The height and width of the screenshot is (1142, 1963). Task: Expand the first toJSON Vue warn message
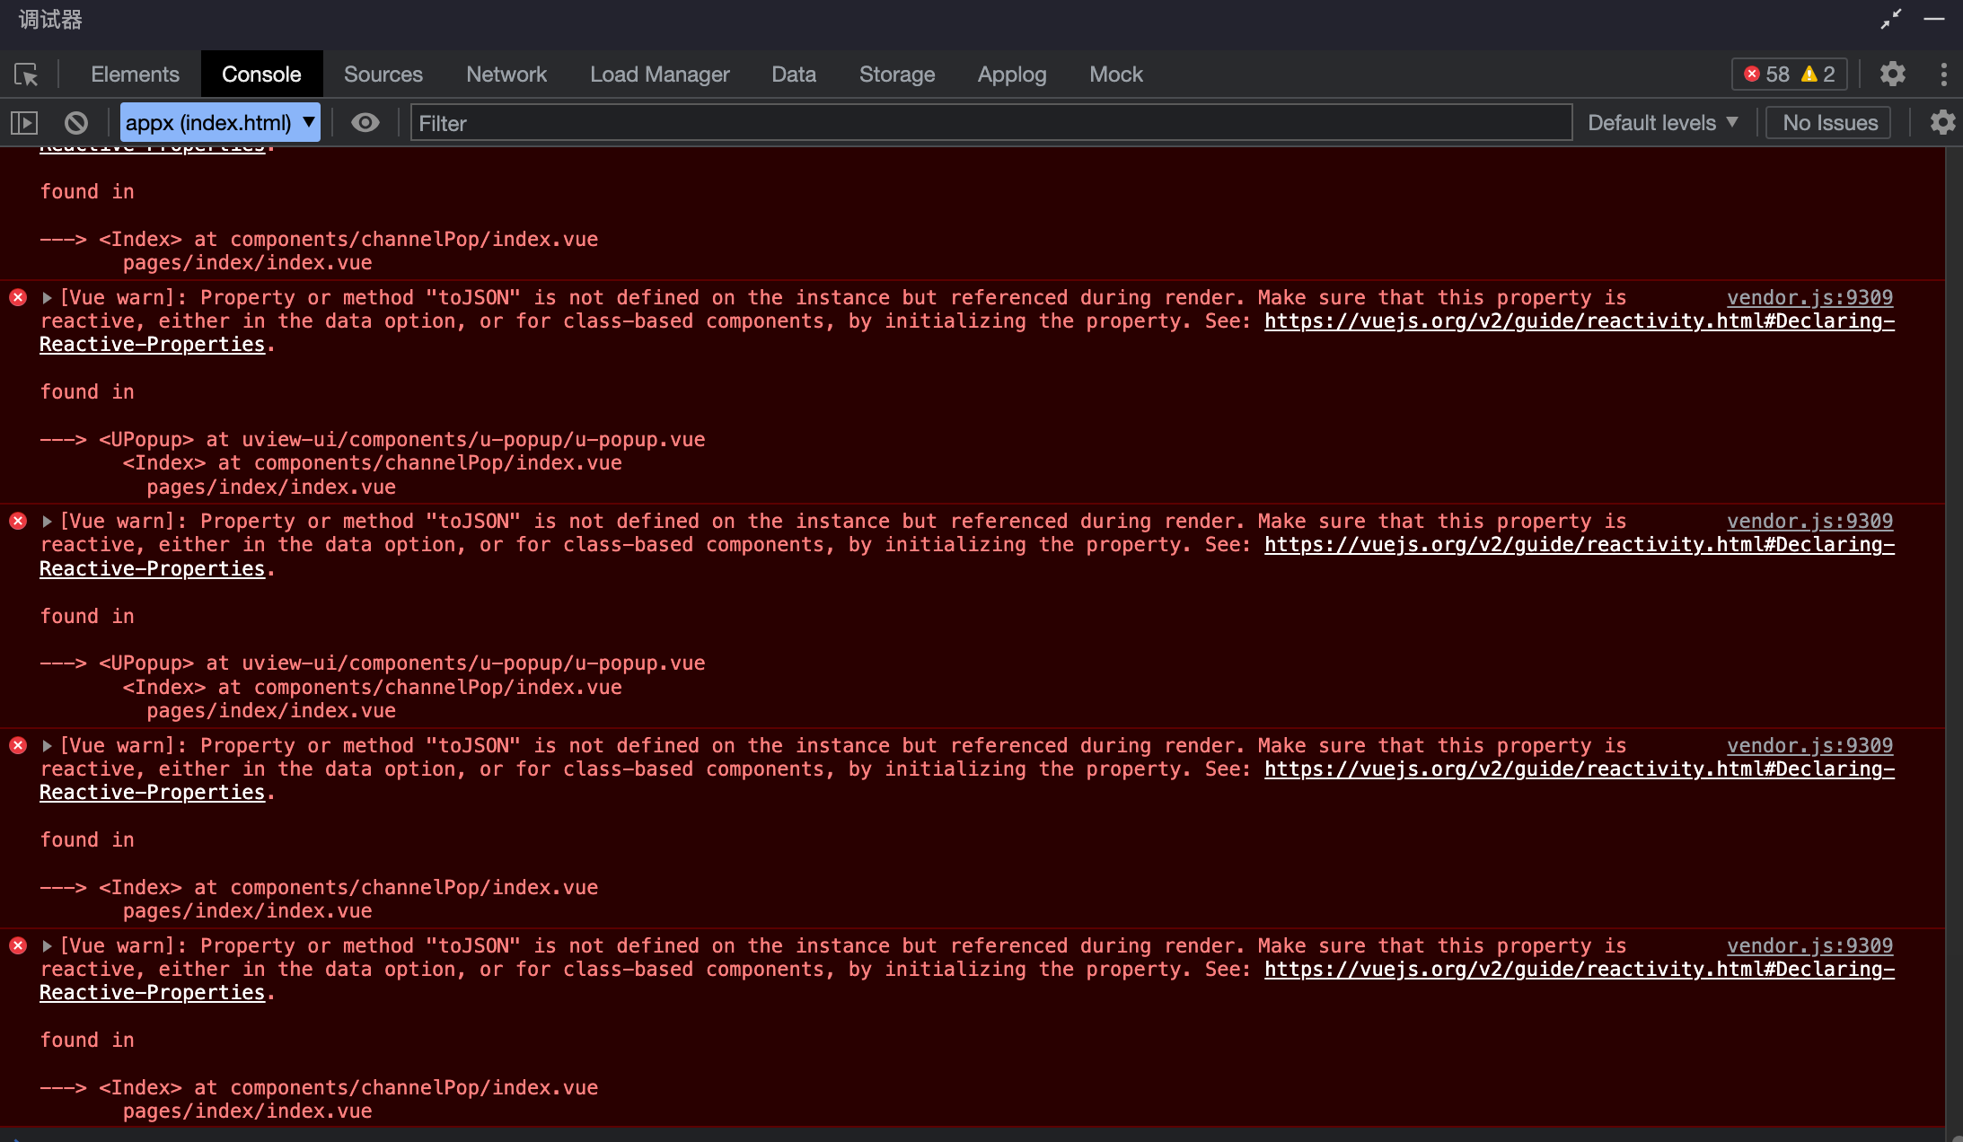pos(48,297)
